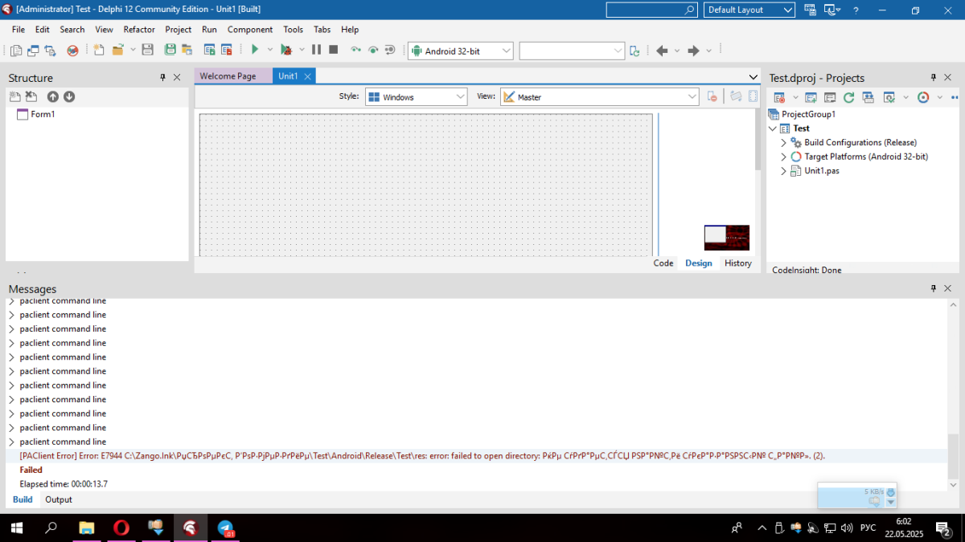
Task: Switch to the Code tab
Action: [663, 263]
